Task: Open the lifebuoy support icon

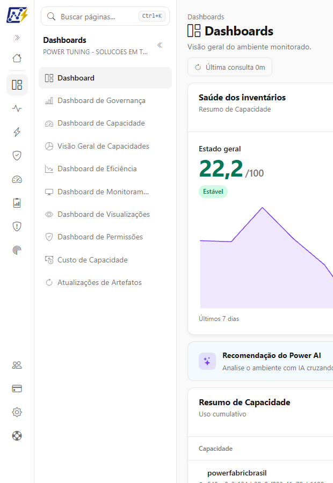Action: (x=17, y=436)
